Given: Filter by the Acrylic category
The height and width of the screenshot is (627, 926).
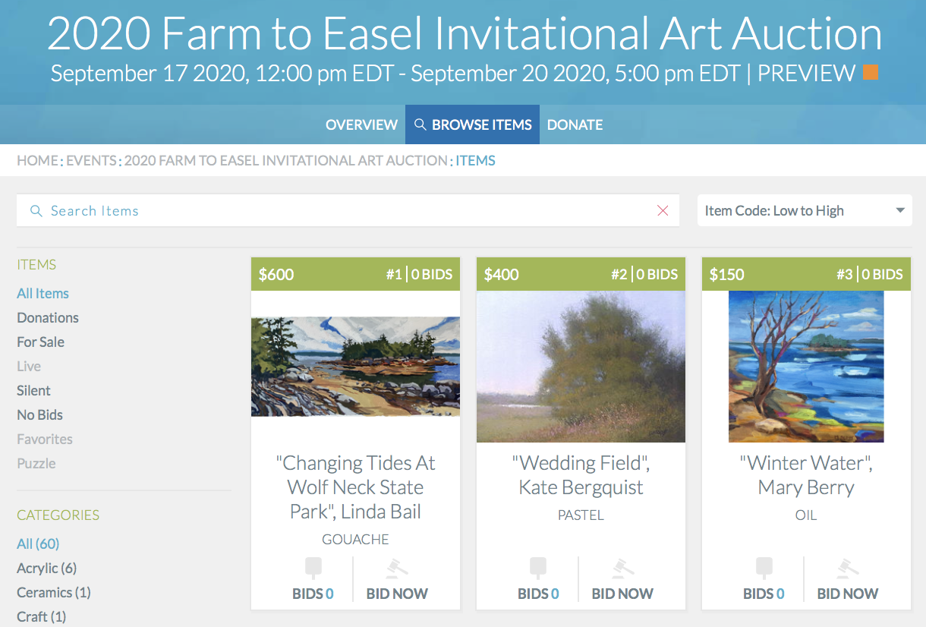Looking at the screenshot, I should click(x=46, y=568).
